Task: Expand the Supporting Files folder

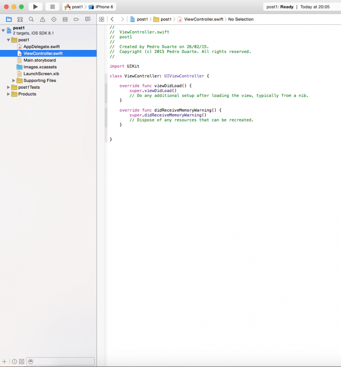Action: click(x=14, y=81)
